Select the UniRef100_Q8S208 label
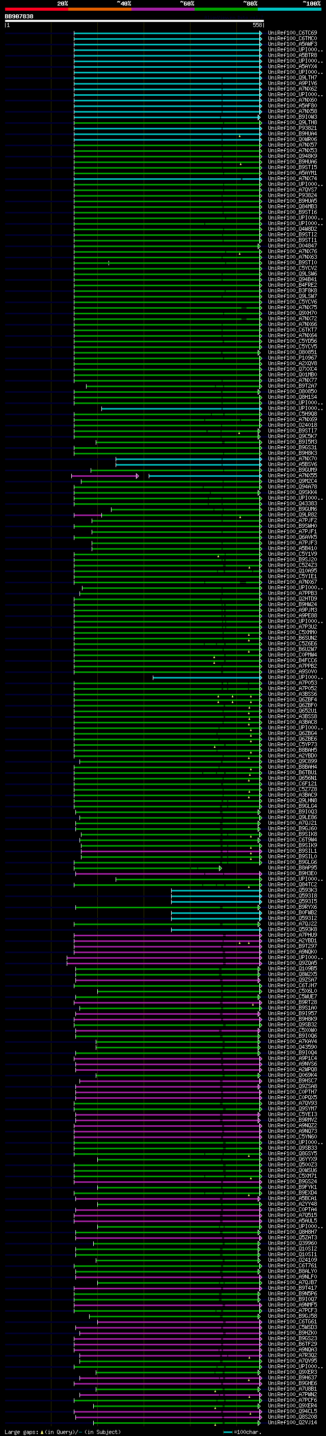The image size is (326, 1436). (292, 1417)
